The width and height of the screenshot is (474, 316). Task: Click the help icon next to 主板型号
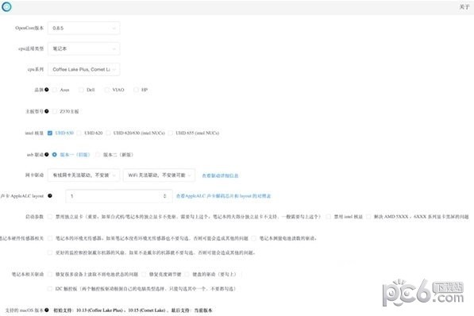click(x=47, y=111)
